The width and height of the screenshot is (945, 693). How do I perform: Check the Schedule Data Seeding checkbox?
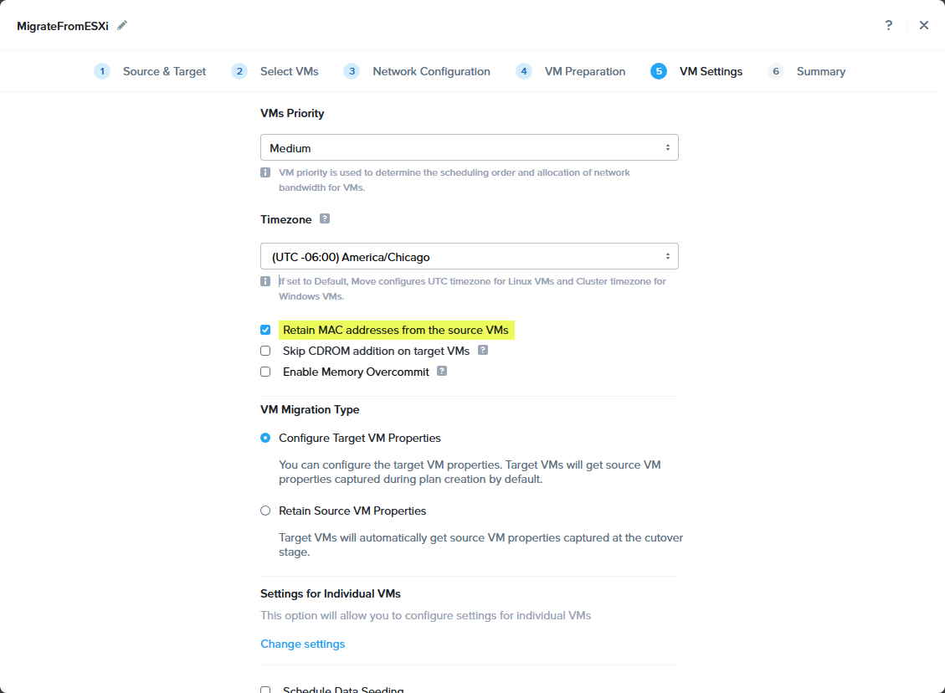tap(265, 690)
